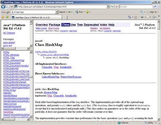Open Deprecated in javadoc navigation bar
Viewport: 161px width, 125px height.
pos(91,25)
